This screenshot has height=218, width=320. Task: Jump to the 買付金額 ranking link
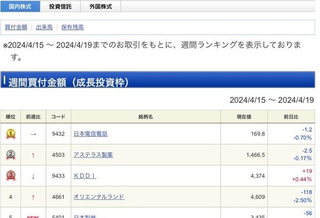click(16, 27)
